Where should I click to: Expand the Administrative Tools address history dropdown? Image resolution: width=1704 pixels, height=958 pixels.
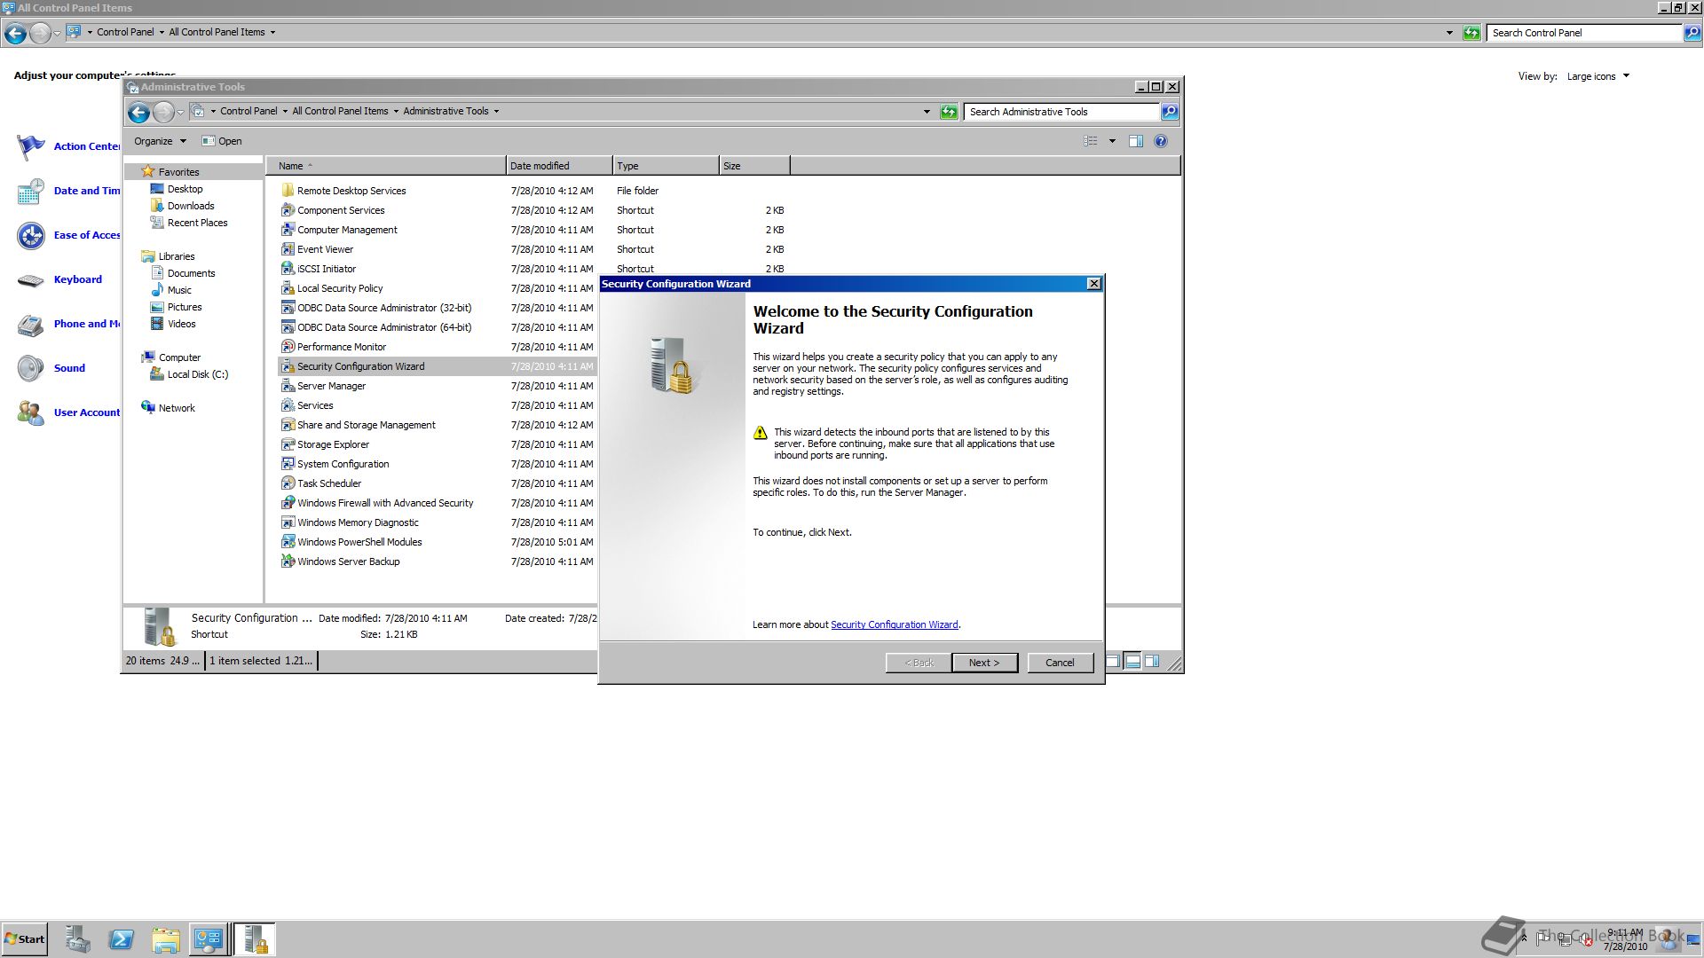pyautogui.click(x=927, y=112)
